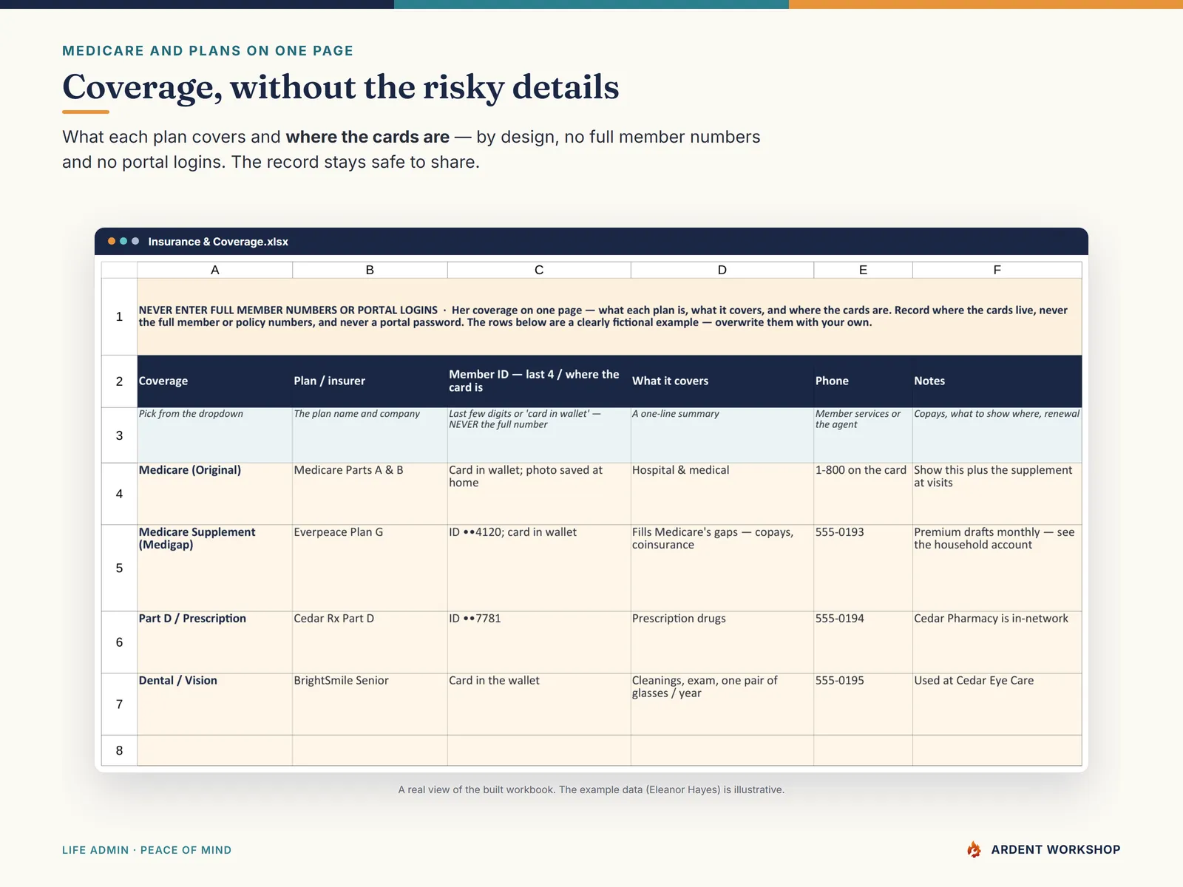Click 'Member ID — last 4' header cell
The height and width of the screenshot is (887, 1183).
pos(539,381)
